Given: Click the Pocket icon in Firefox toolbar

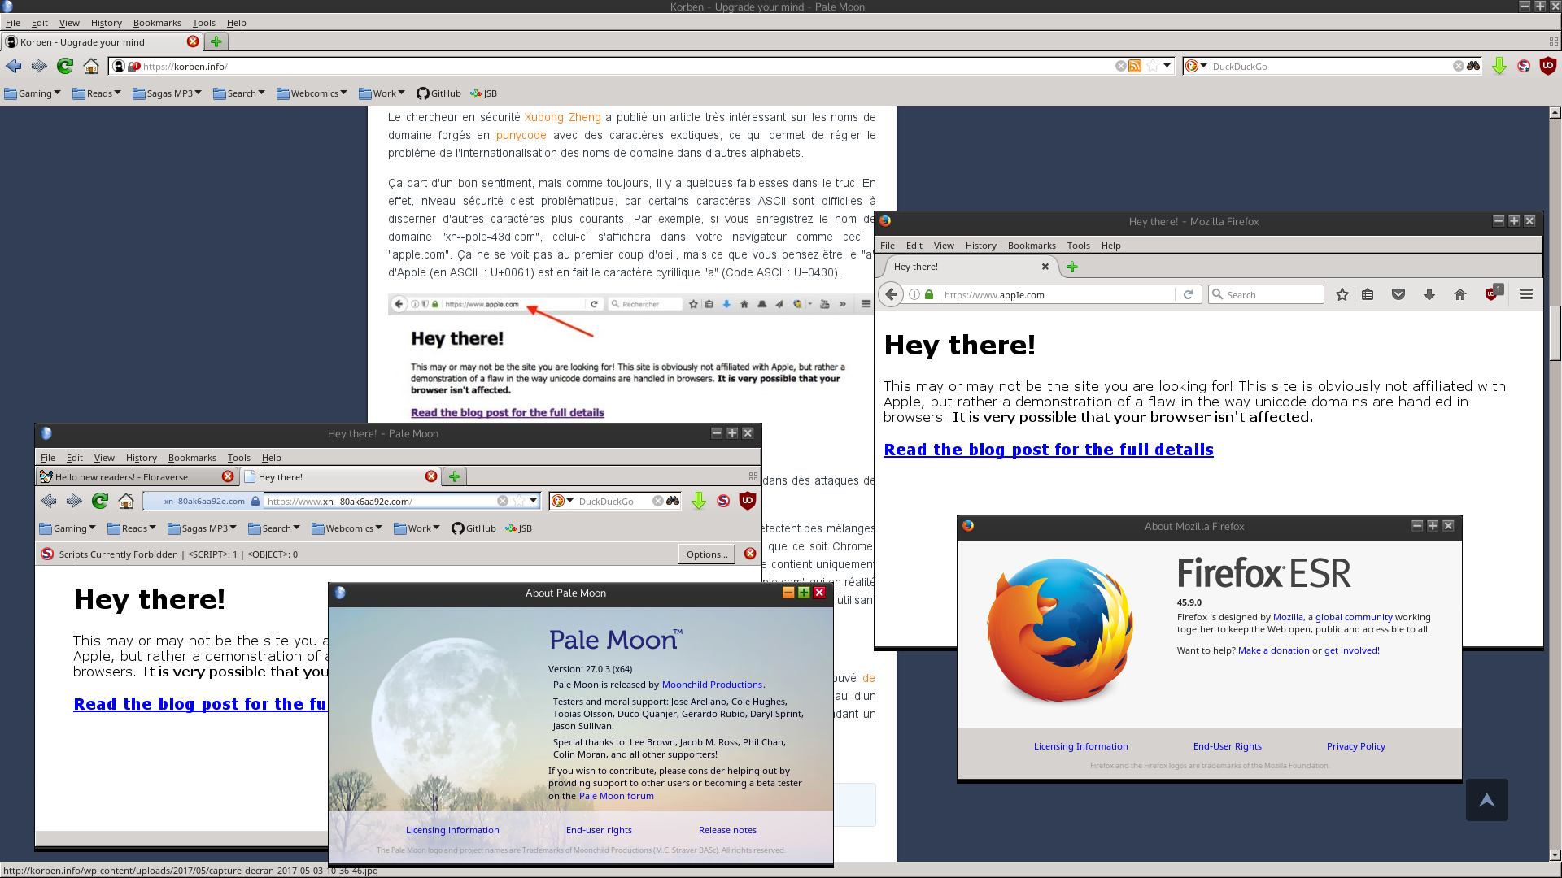Looking at the screenshot, I should 1398,294.
